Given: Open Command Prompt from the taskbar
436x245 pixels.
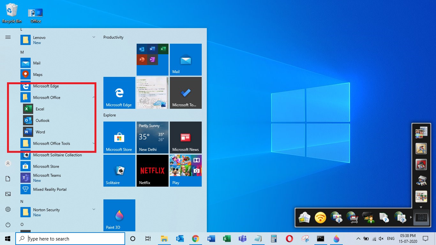Looking at the screenshot, I should (x=321, y=239).
